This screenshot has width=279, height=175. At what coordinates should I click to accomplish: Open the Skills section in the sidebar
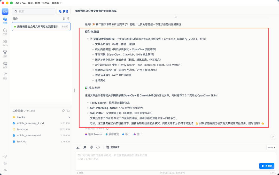tap(5, 43)
